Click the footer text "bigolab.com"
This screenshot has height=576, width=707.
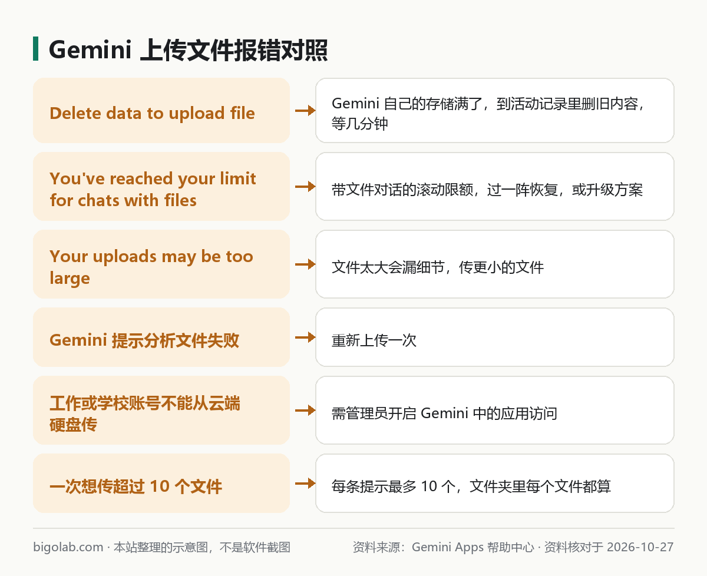click(68, 547)
